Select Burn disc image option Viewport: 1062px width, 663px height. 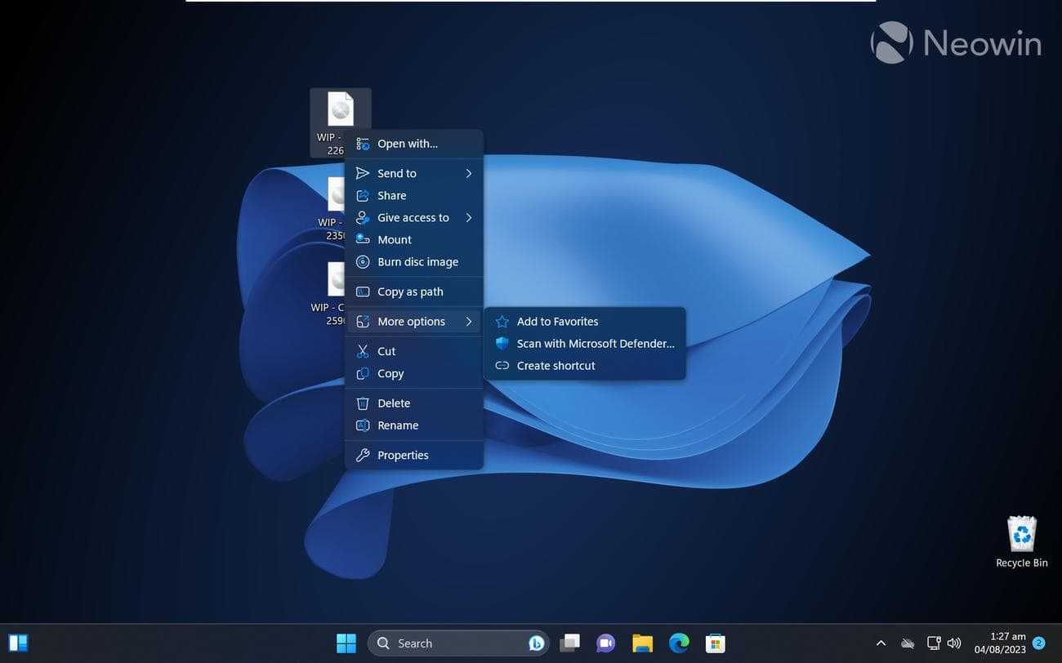point(417,262)
